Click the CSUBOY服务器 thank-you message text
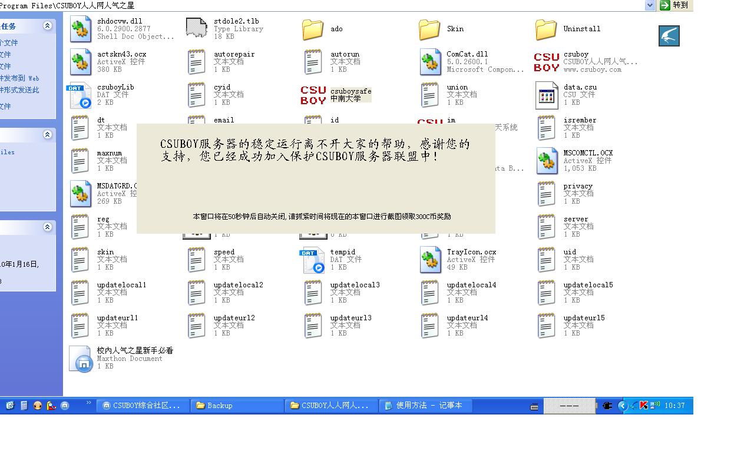Image resolution: width=754 pixels, height=471 pixels. coord(315,150)
